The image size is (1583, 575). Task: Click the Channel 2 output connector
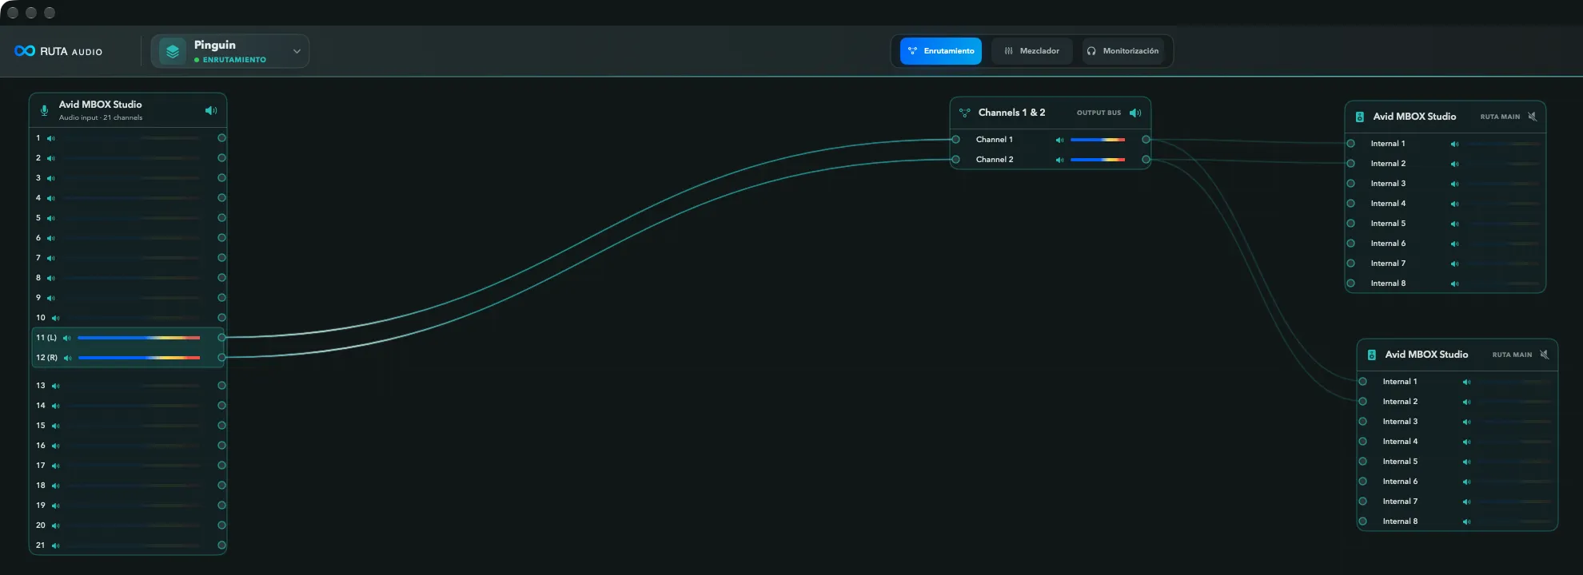pyautogui.click(x=1146, y=160)
